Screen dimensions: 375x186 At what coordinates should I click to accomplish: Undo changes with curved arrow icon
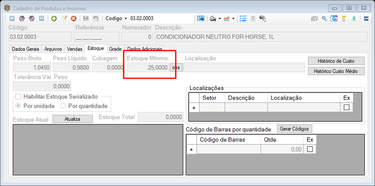click(x=96, y=18)
